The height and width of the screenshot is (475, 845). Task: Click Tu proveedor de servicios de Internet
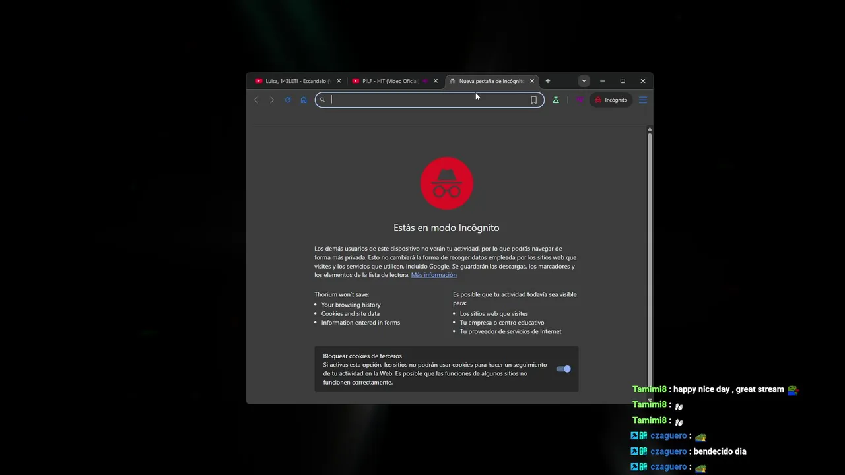(511, 331)
